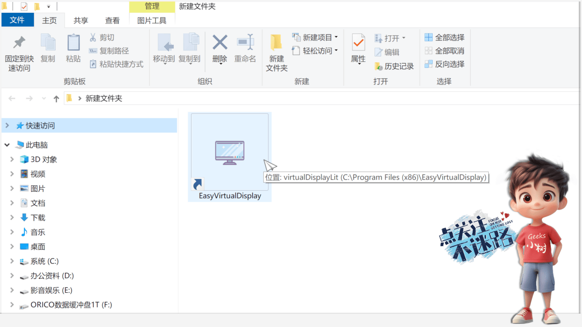
Task: Expand the 办公资料 (D:) chevron
Action: click(12, 276)
